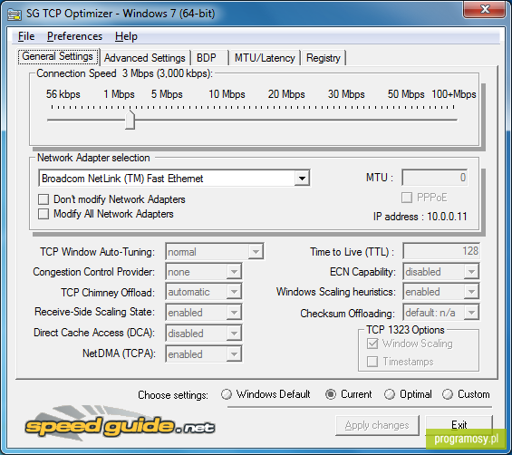Open Direct Cache Access (DCA) dropdown

tap(204, 334)
